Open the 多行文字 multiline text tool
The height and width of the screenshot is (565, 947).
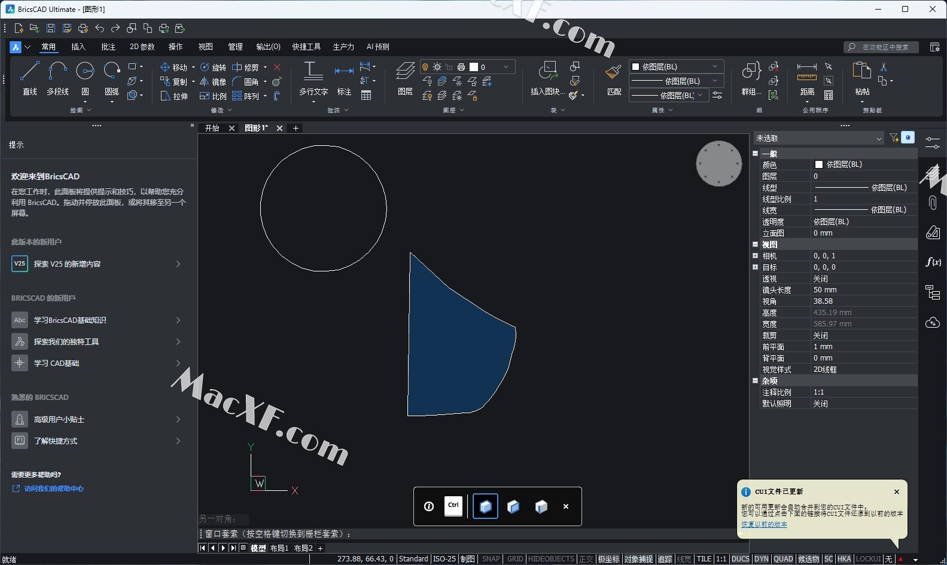(x=313, y=78)
